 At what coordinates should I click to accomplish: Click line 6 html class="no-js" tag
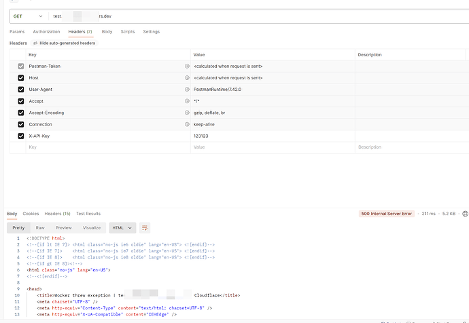[69, 270]
